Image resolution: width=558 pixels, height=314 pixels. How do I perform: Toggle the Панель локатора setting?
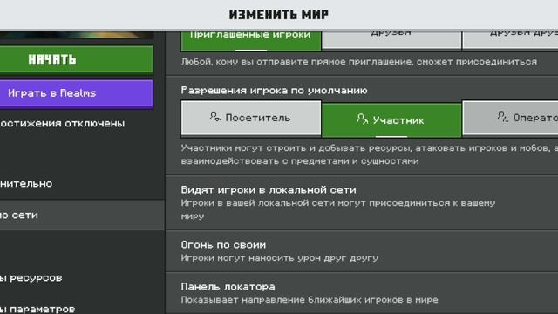coord(362,293)
